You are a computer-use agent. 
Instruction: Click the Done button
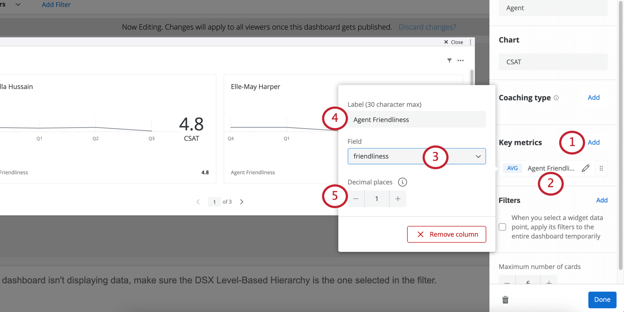pos(602,300)
